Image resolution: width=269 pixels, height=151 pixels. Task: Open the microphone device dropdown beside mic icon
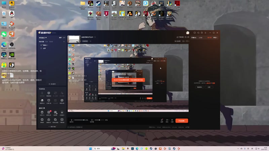(x=73, y=120)
